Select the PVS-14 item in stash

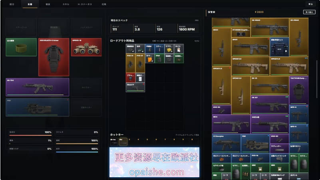pos(260,158)
